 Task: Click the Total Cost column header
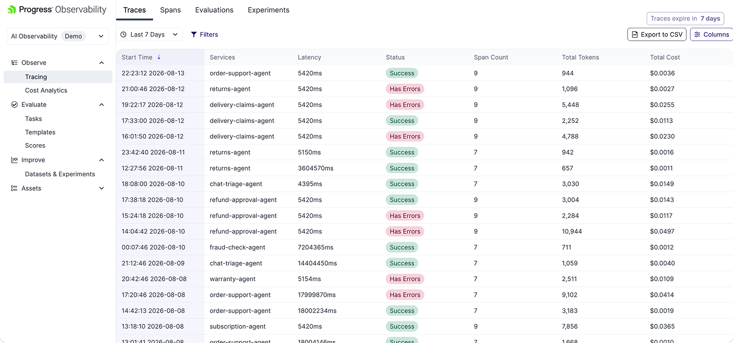pyautogui.click(x=665, y=57)
